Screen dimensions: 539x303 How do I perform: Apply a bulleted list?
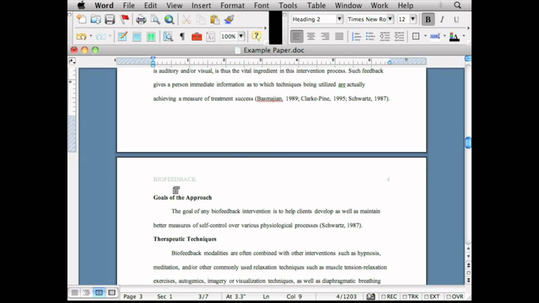[x=371, y=37]
